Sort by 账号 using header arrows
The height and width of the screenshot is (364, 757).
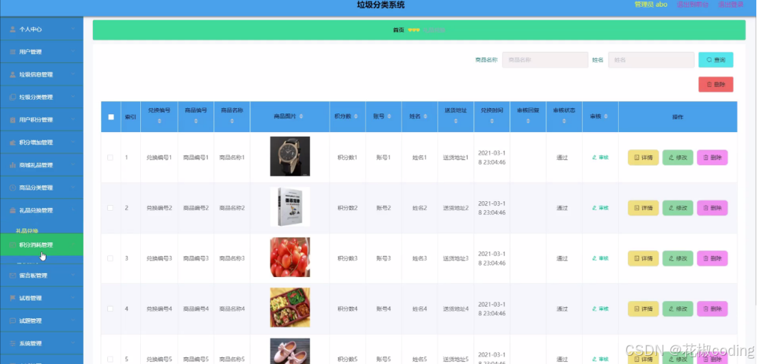[388, 117]
